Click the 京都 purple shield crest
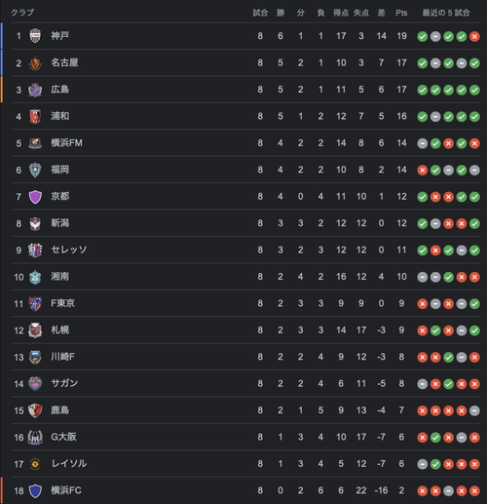Viewport: 487px width, 504px height. (x=35, y=197)
